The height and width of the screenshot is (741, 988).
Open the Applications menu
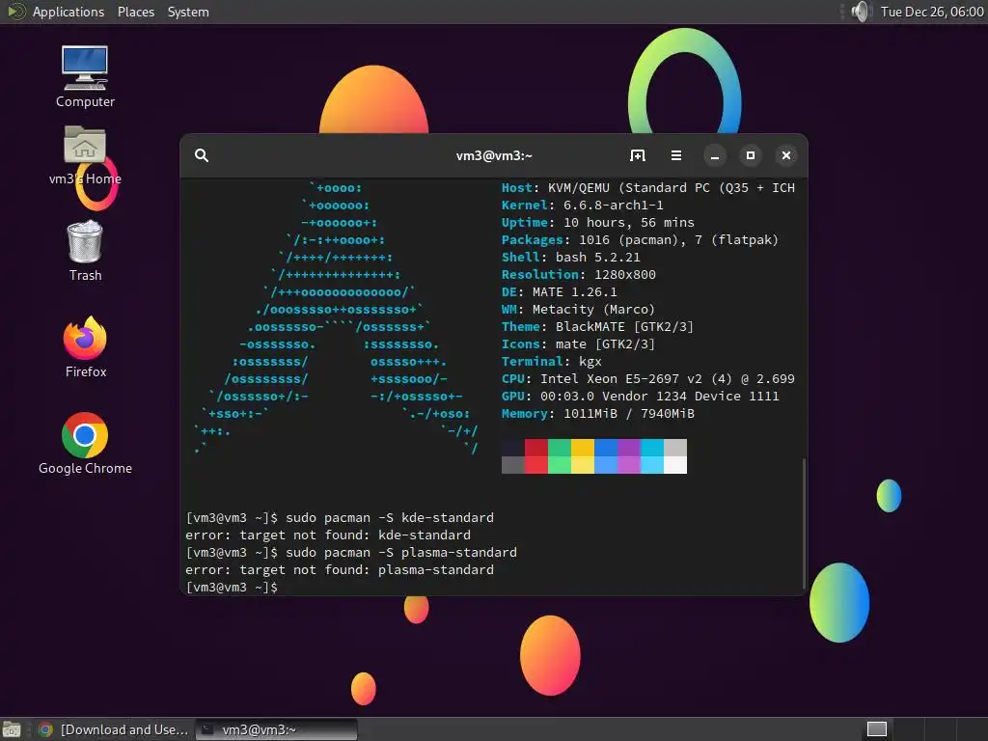pyautogui.click(x=69, y=12)
